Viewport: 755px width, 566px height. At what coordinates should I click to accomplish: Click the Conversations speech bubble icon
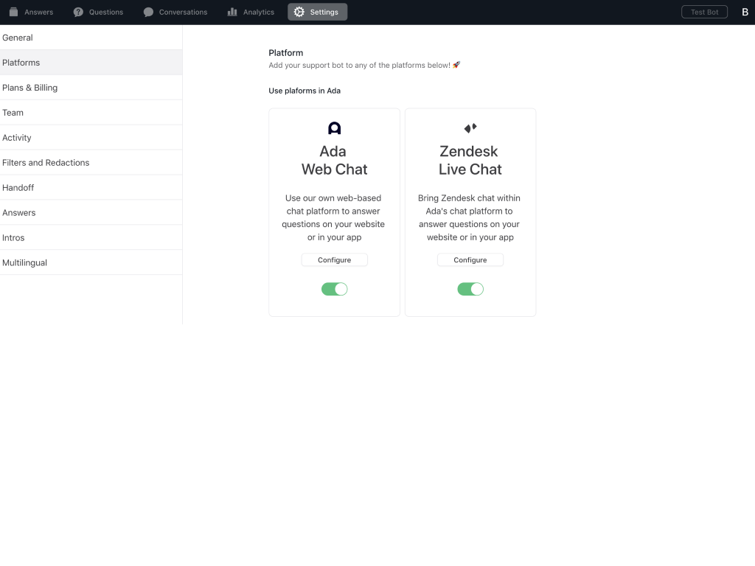(148, 12)
